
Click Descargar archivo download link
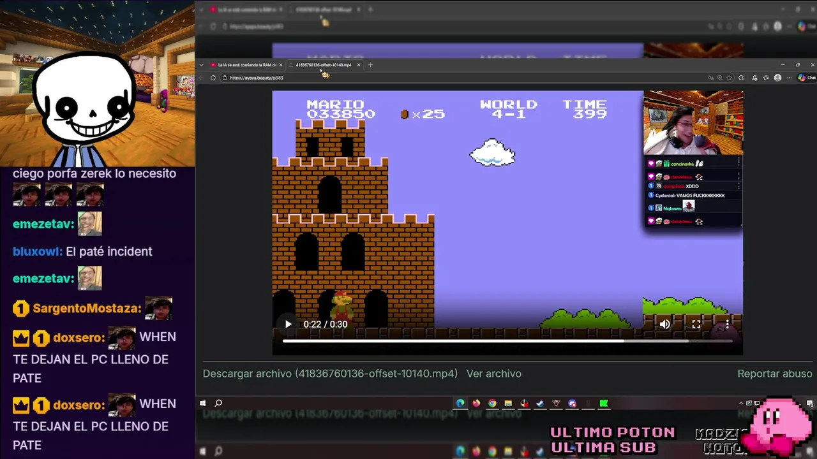[x=330, y=374]
